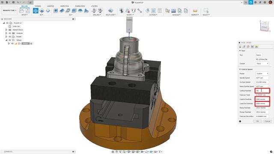Open the Manufacture workspace dropdown

tap(9, 10)
